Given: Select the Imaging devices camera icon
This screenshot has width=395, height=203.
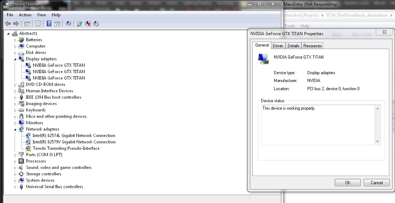Looking at the screenshot, I should (x=21, y=104).
